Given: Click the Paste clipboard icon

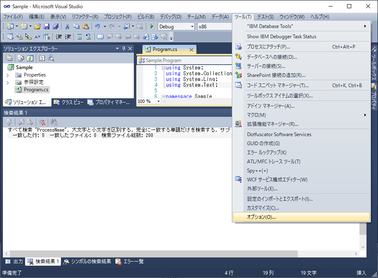Looking at the screenshot, I should point(85,26).
